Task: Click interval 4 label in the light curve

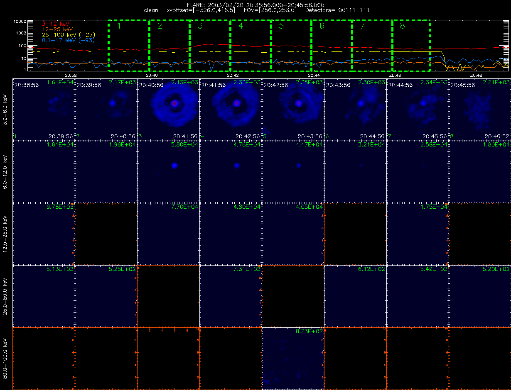Action: [x=241, y=26]
